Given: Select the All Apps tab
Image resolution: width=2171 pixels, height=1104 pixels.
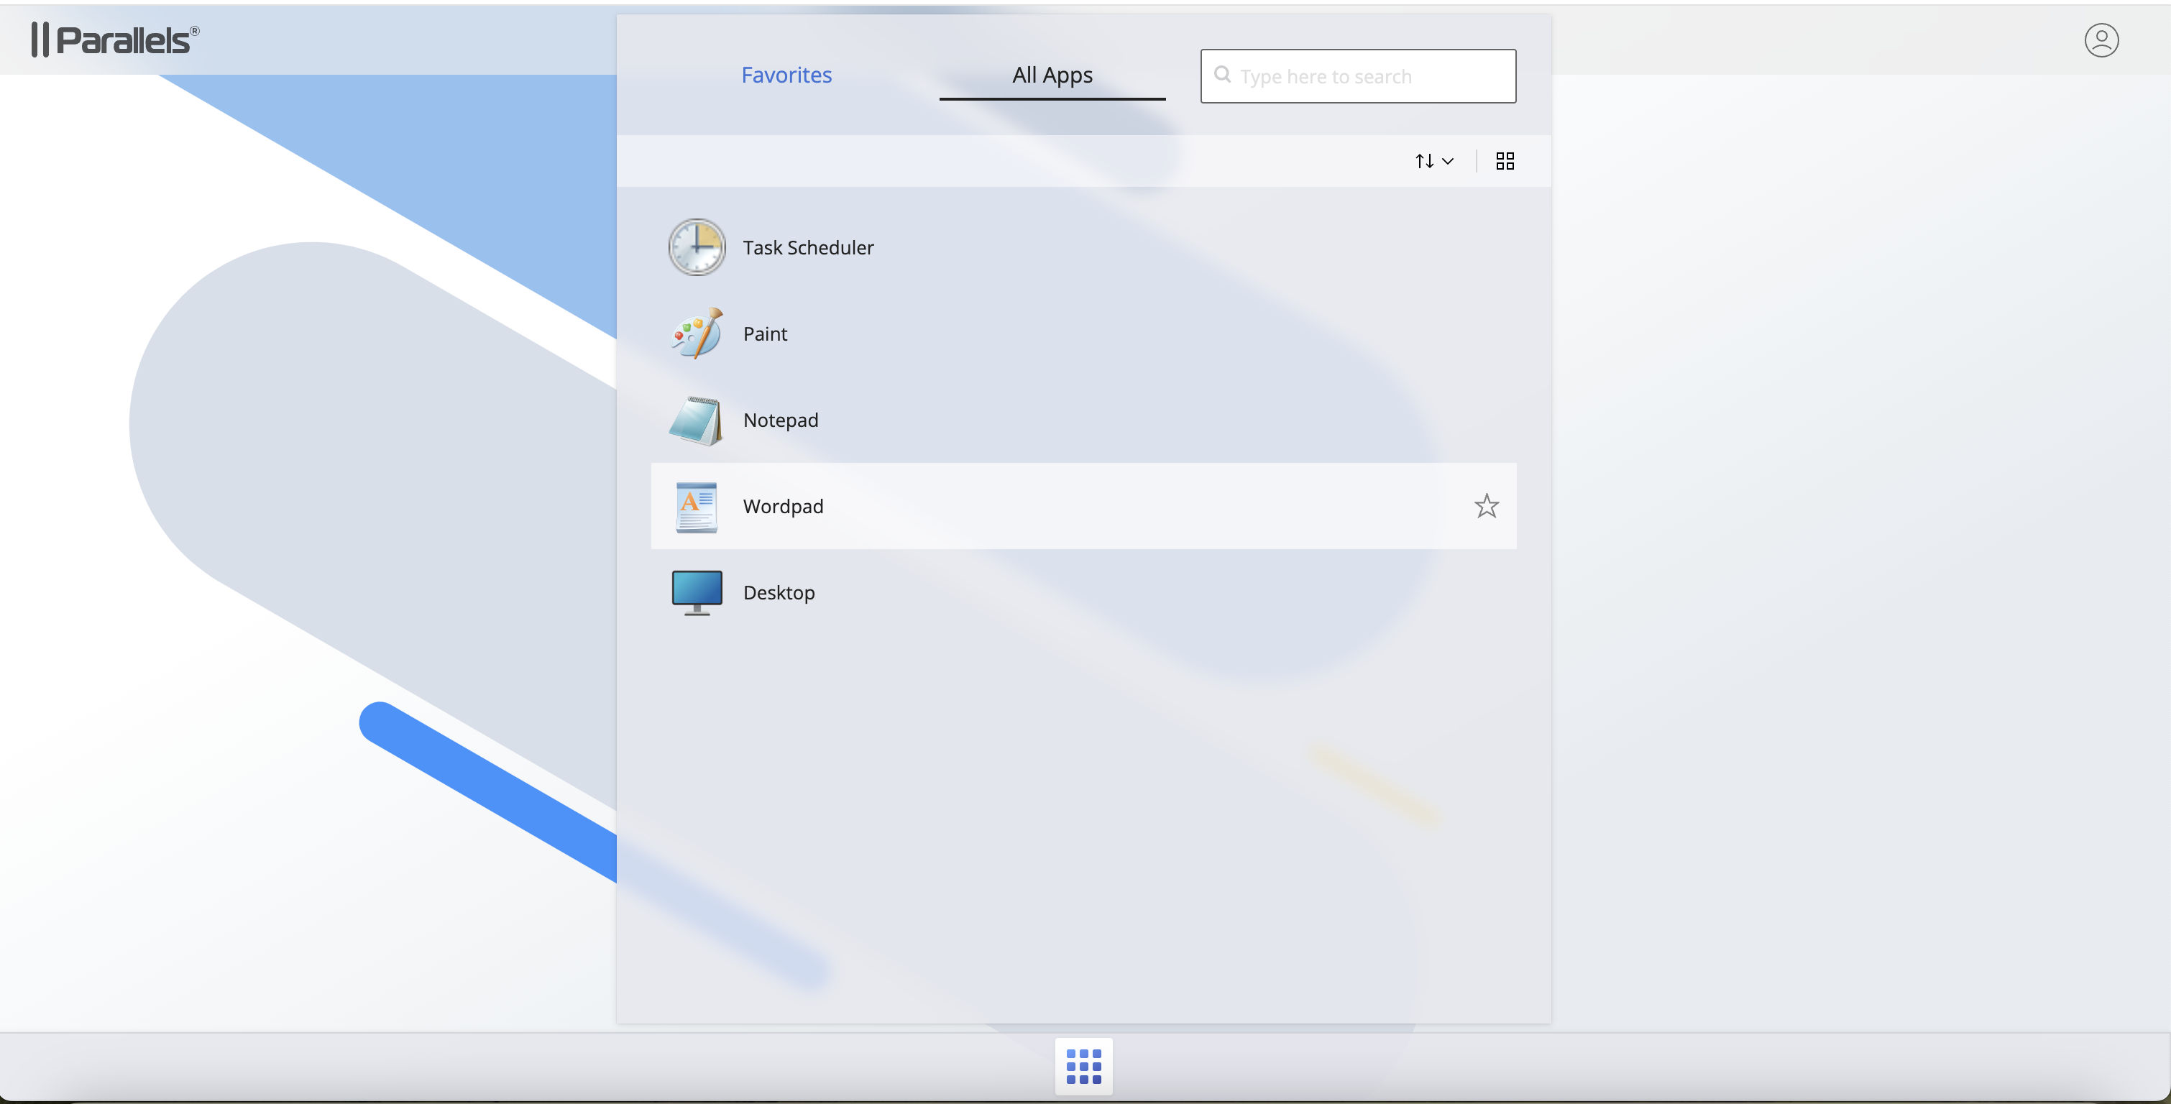Looking at the screenshot, I should click(1052, 75).
